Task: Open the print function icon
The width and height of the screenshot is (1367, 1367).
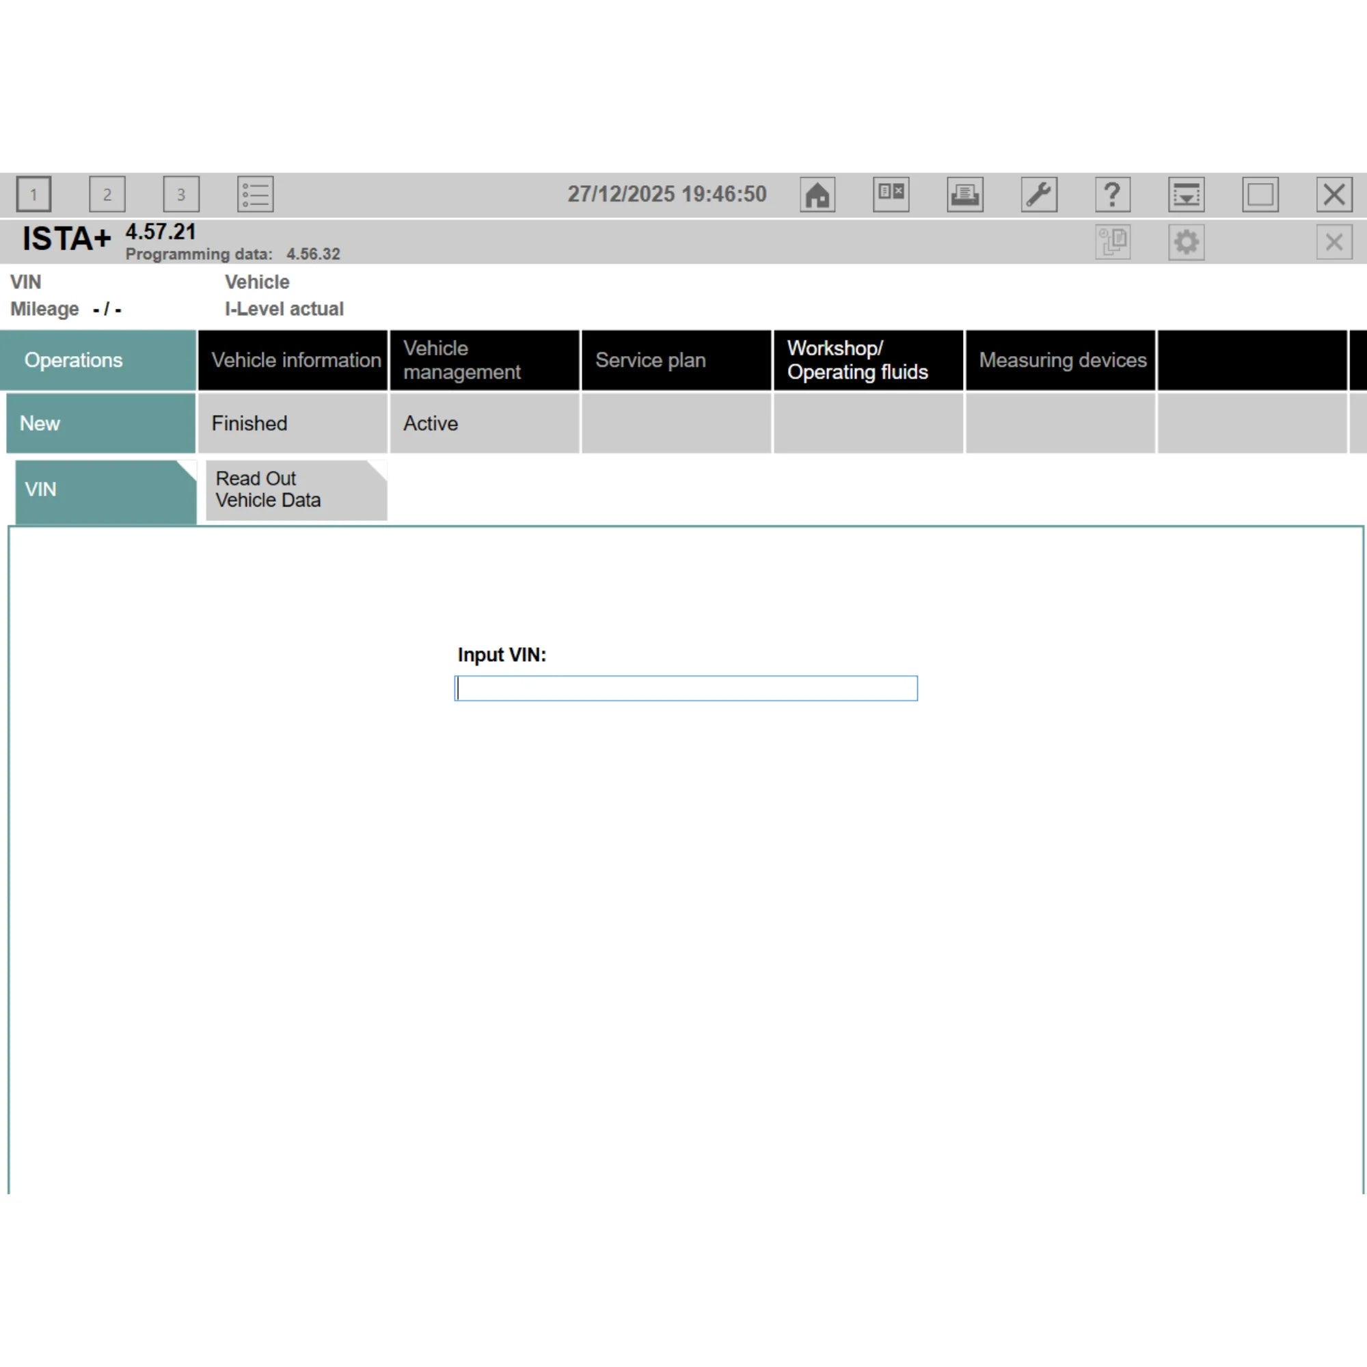Action: (x=965, y=195)
